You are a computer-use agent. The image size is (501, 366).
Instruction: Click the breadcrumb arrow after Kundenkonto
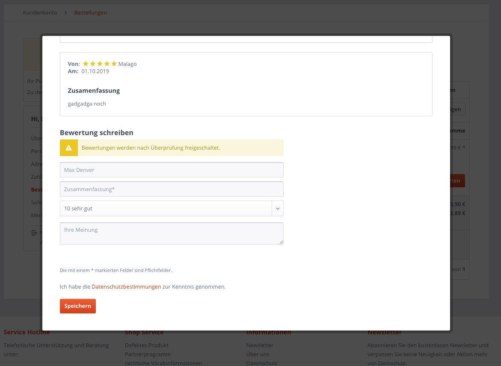65,13
